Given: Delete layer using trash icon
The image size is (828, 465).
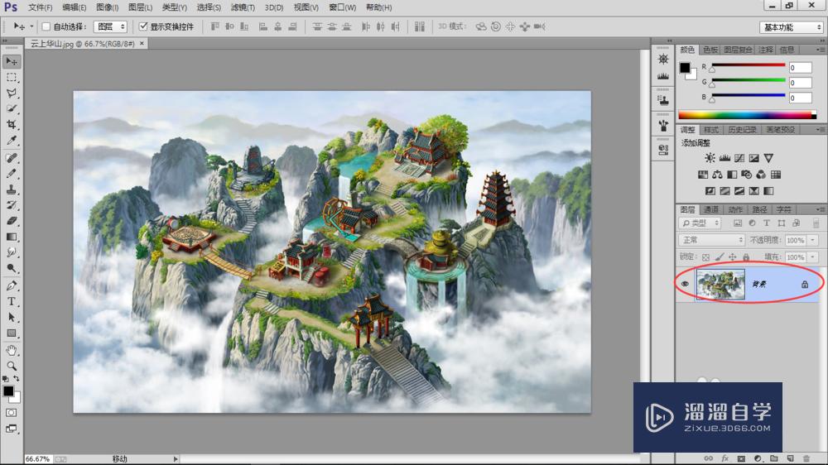Looking at the screenshot, I should 806,458.
